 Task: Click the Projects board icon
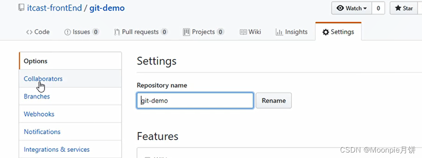click(187, 32)
